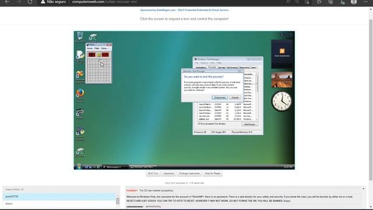Image resolution: width=373 pixels, height=210 pixels.
Task: Click the not-secure warning triangle icon
Action: (x=43, y=2)
